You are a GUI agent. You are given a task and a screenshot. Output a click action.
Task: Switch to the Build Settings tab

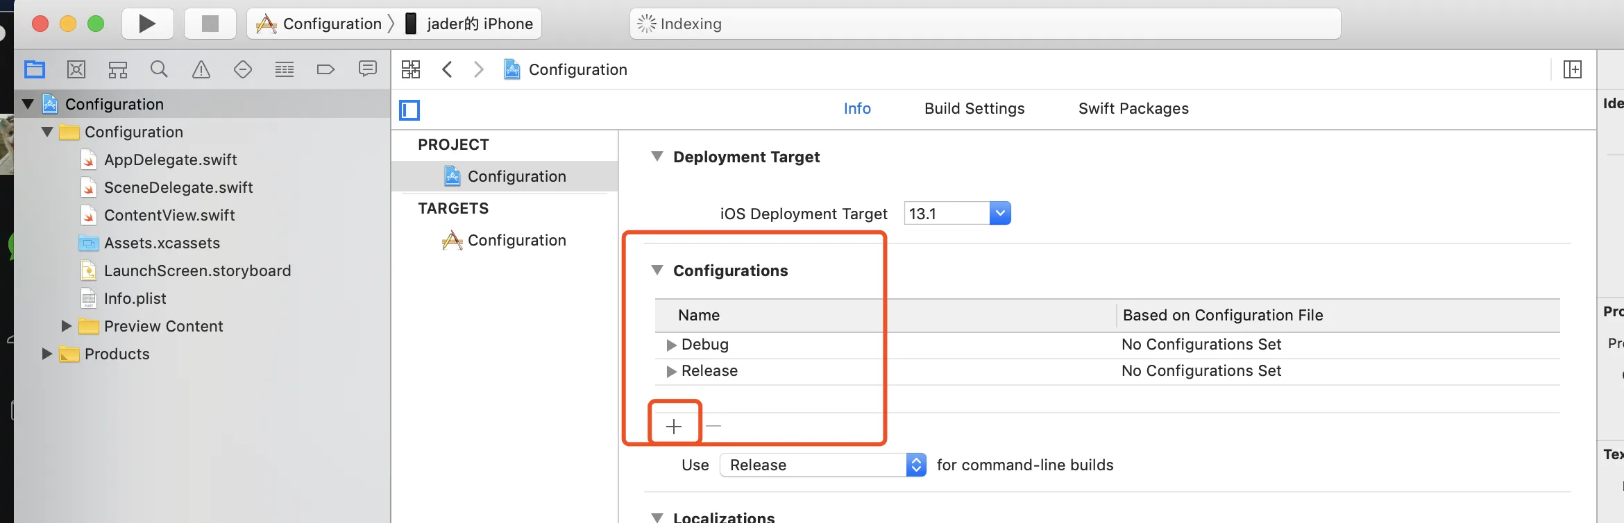coord(974,108)
